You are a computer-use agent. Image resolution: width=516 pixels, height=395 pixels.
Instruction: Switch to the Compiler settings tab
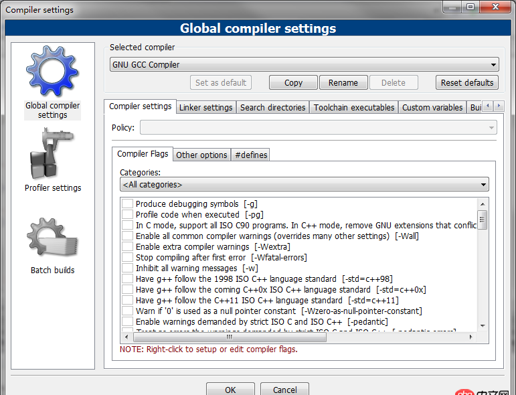click(140, 106)
